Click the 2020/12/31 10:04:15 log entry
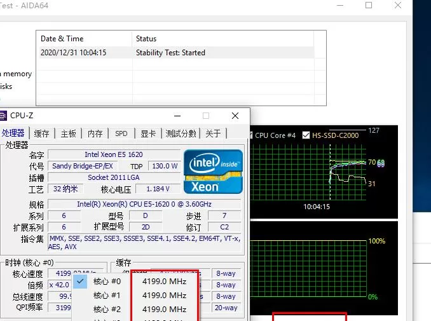This screenshot has width=431, height=321. click(x=73, y=53)
